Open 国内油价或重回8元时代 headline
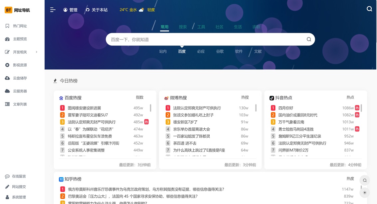 (298, 115)
